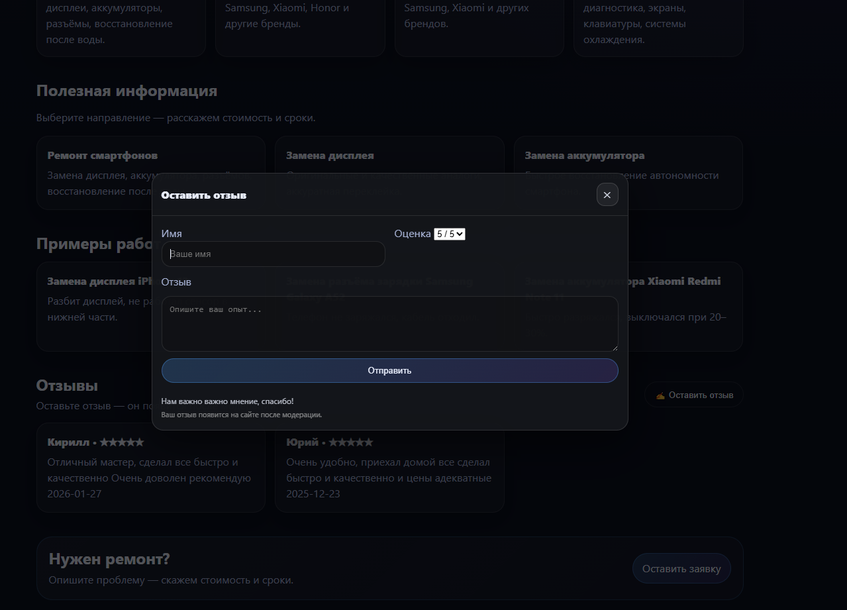Click the «Отзыв» label above the textarea
Image resolution: width=847 pixels, height=610 pixels.
[x=176, y=282]
